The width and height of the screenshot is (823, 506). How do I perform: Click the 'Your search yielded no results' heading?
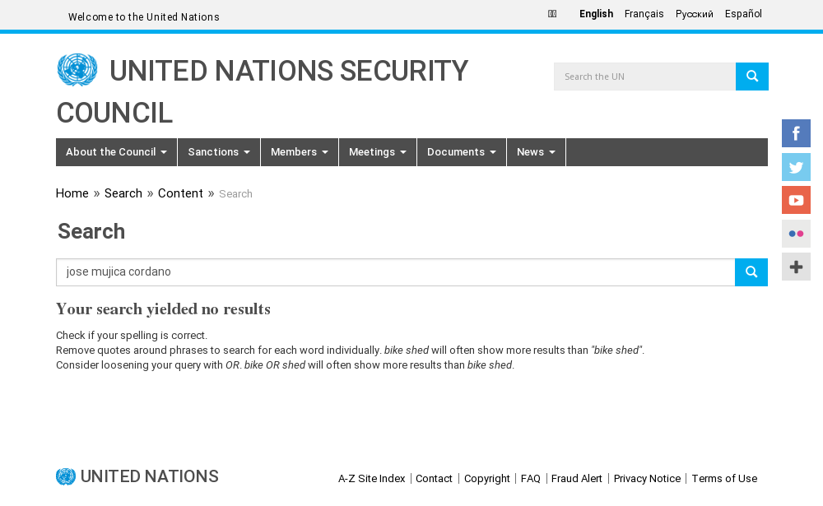click(x=163, y=309)
